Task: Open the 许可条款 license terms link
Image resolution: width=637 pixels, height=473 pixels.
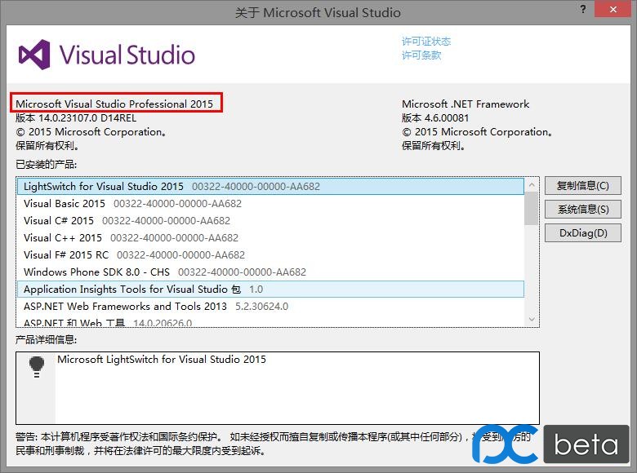Action: [421, 55]
